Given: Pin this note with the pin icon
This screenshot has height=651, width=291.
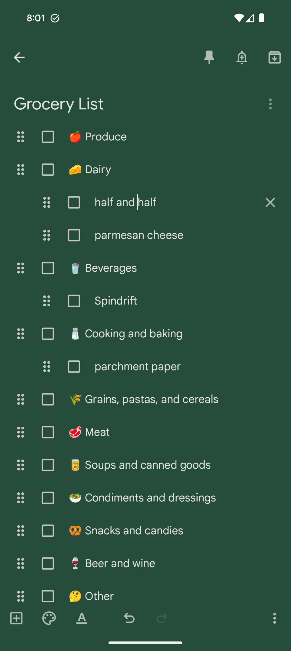Looking at the screenshot, I should pos(209,57).
